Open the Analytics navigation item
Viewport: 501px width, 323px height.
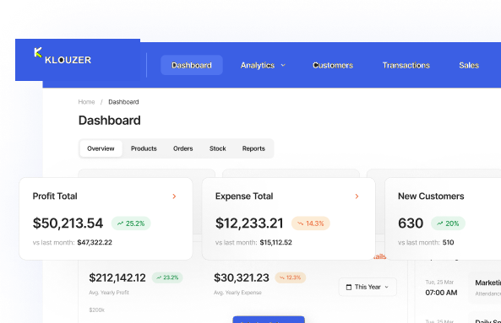click(258, 66)
